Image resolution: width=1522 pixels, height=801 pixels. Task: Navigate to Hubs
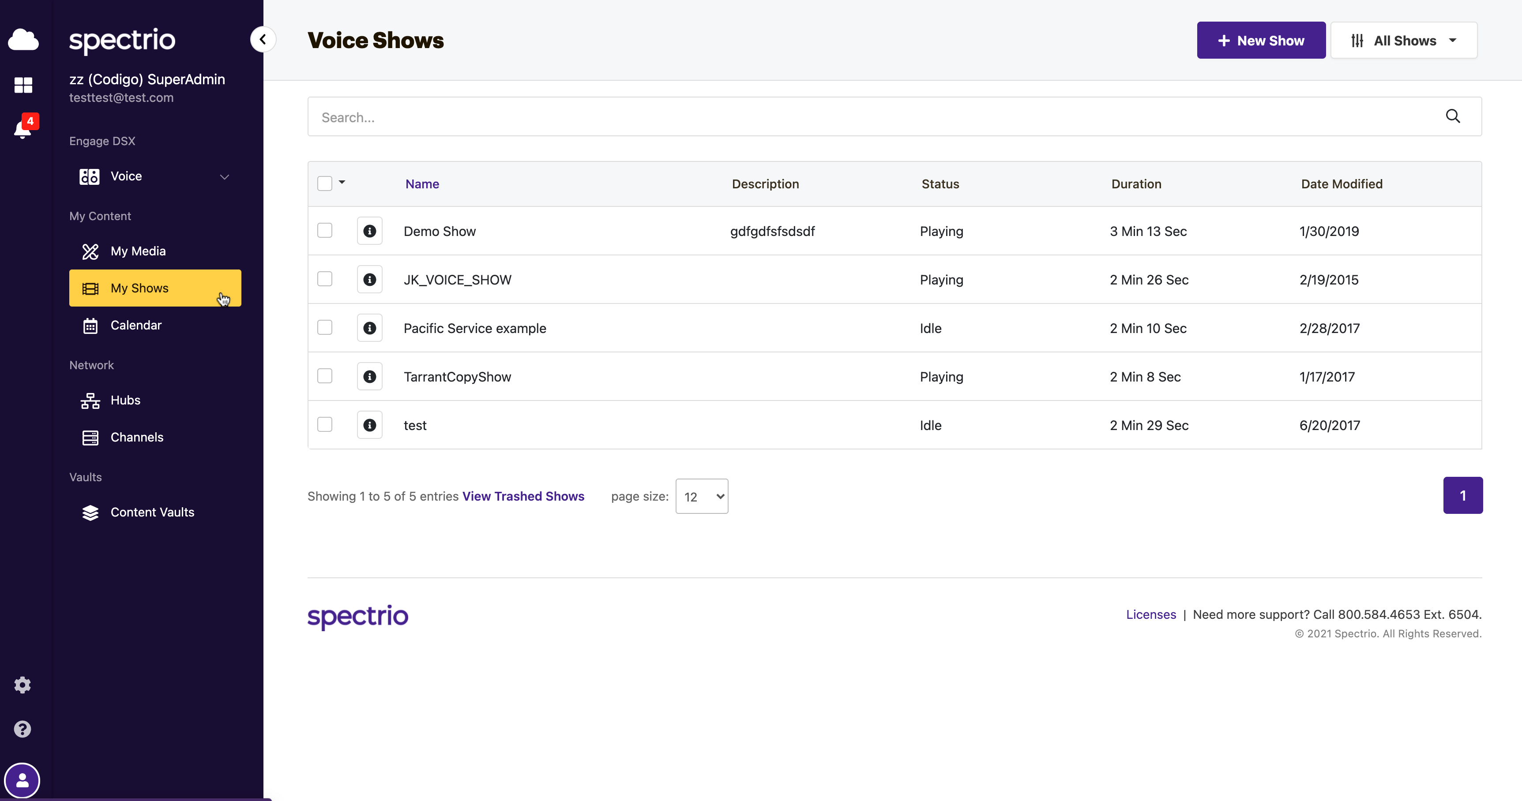click(x=155, y=400)
